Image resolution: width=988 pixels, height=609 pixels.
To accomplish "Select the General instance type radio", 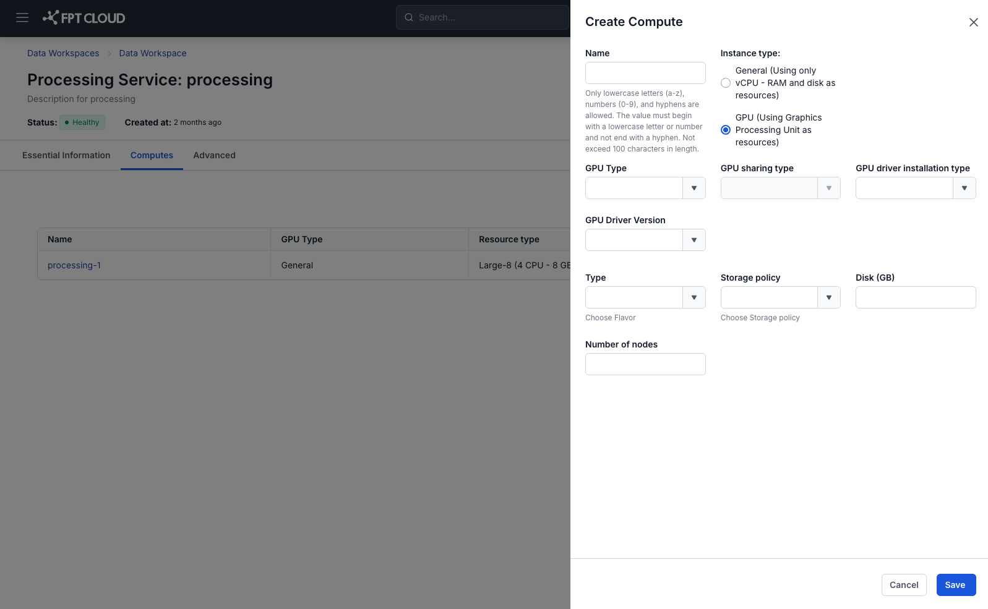I will point(726,83).
